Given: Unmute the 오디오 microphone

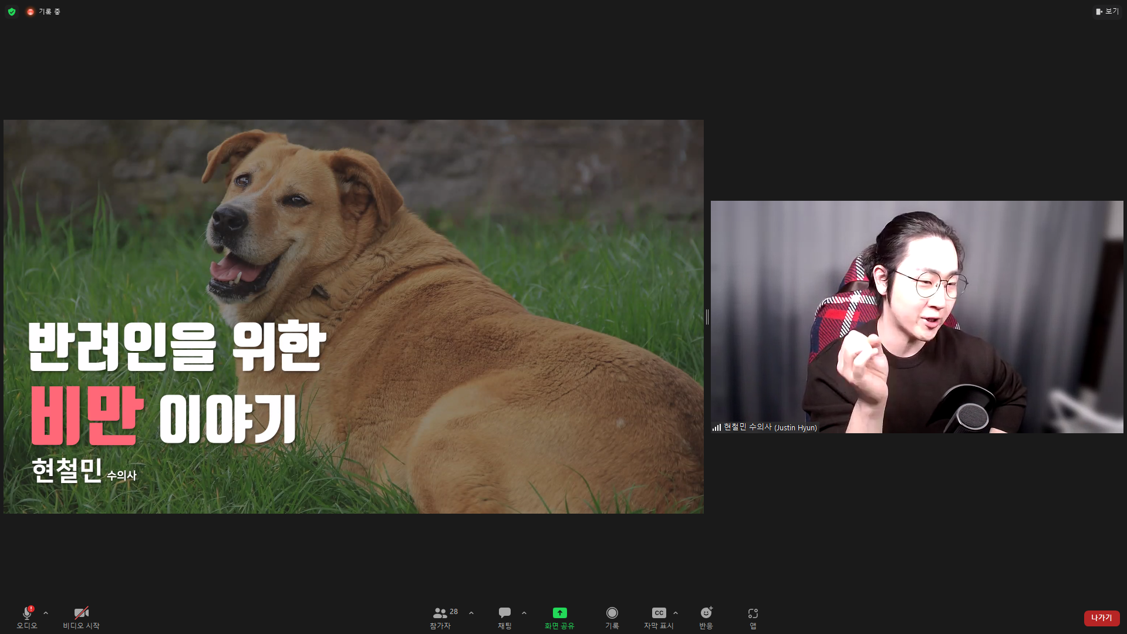Looking at the screenshot, I should pos(27,618).
